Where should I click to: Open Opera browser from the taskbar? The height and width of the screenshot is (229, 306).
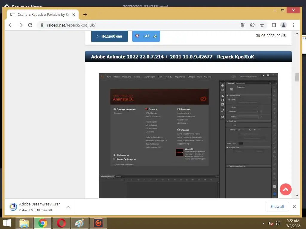point(61,223)
